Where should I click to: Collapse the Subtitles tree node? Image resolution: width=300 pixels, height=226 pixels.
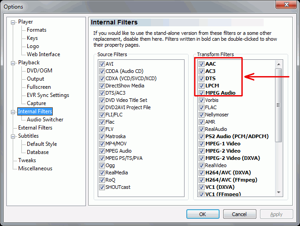pyautogui.click(x=13, y=136)
